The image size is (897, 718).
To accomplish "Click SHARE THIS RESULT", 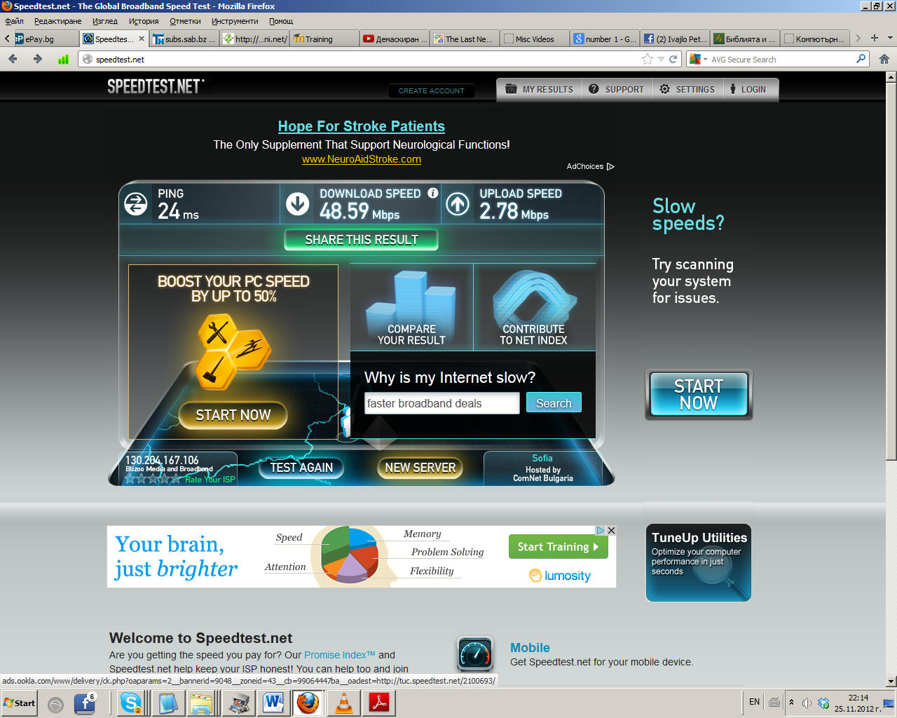I will (x=362, y=240).
